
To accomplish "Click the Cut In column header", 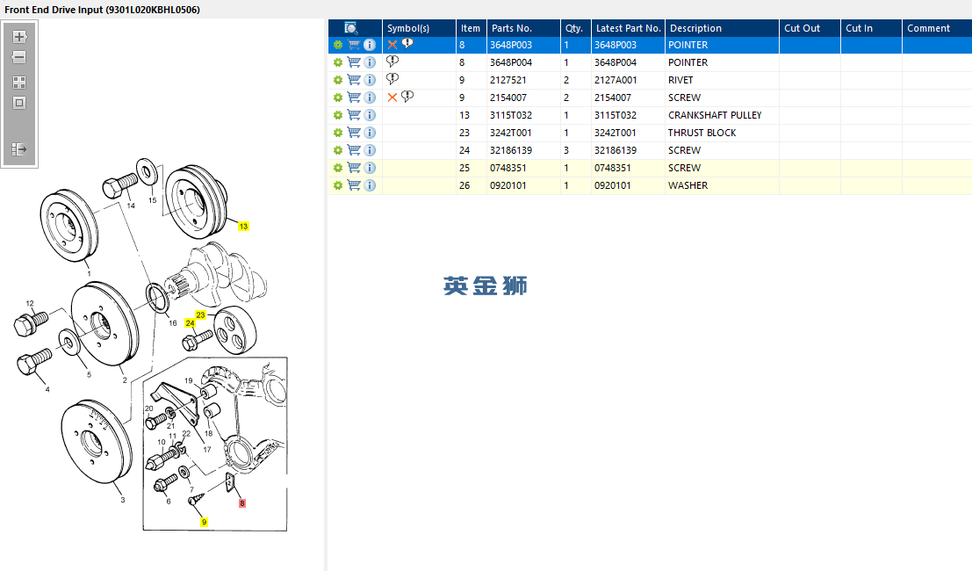I will 871,28.
